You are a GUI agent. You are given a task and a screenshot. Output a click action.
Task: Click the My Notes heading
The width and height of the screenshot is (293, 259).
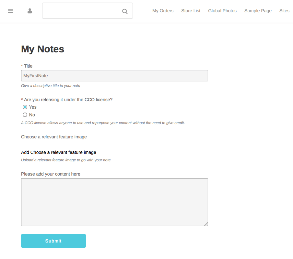pyautogui.click(x=42, y=49)
